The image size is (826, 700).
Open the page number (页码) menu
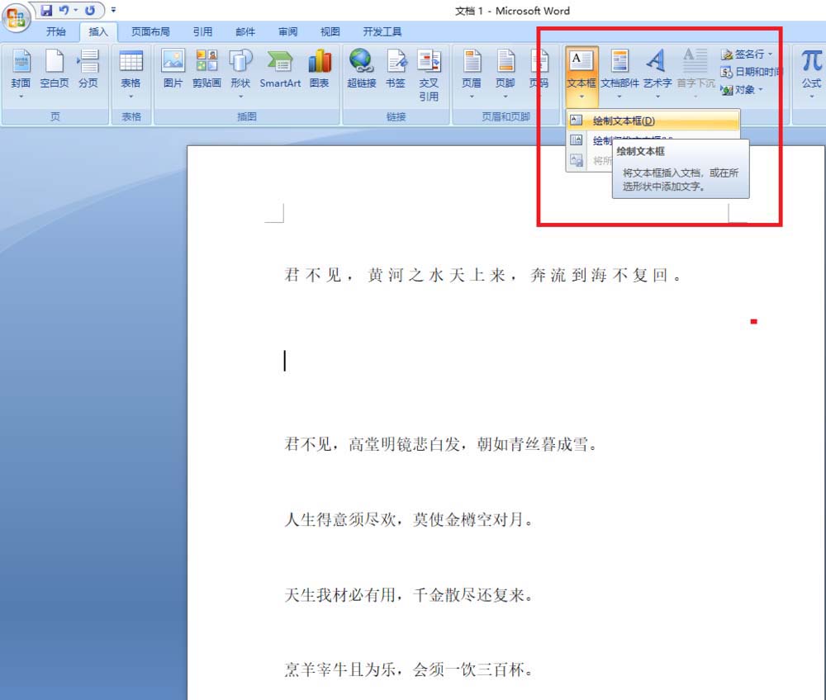pyautogui.click(x=539, y=73)
